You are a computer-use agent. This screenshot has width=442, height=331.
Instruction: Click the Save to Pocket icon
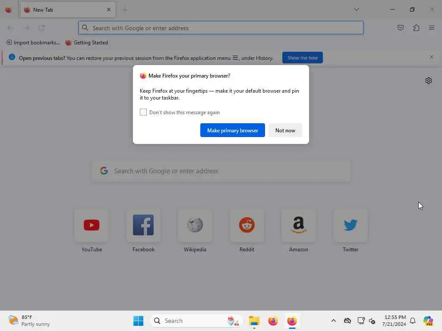point(400,28)
